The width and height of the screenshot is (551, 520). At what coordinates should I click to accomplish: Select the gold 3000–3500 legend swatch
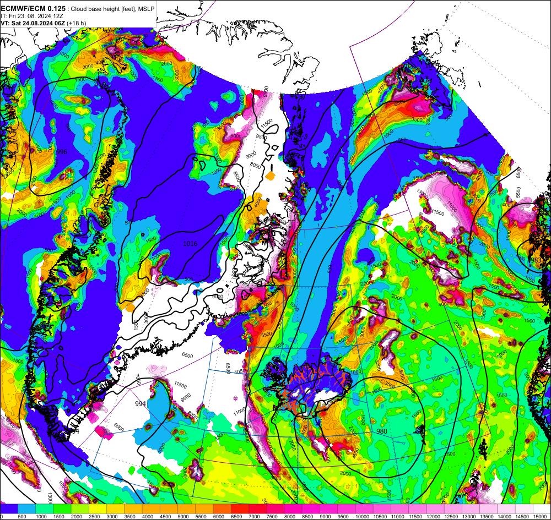tap(116, 509)
